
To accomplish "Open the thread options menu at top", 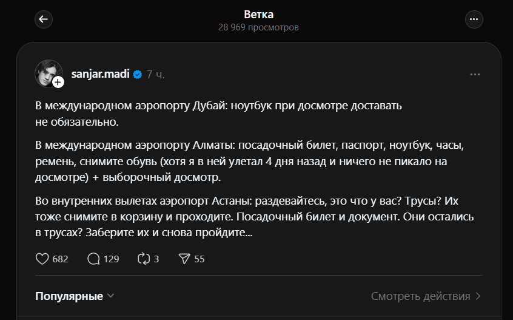I will (x=474, y=19).
